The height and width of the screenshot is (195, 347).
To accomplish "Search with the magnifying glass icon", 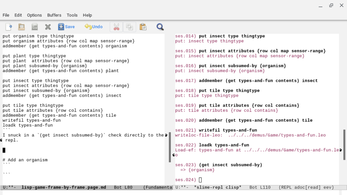I will [160, 27].
